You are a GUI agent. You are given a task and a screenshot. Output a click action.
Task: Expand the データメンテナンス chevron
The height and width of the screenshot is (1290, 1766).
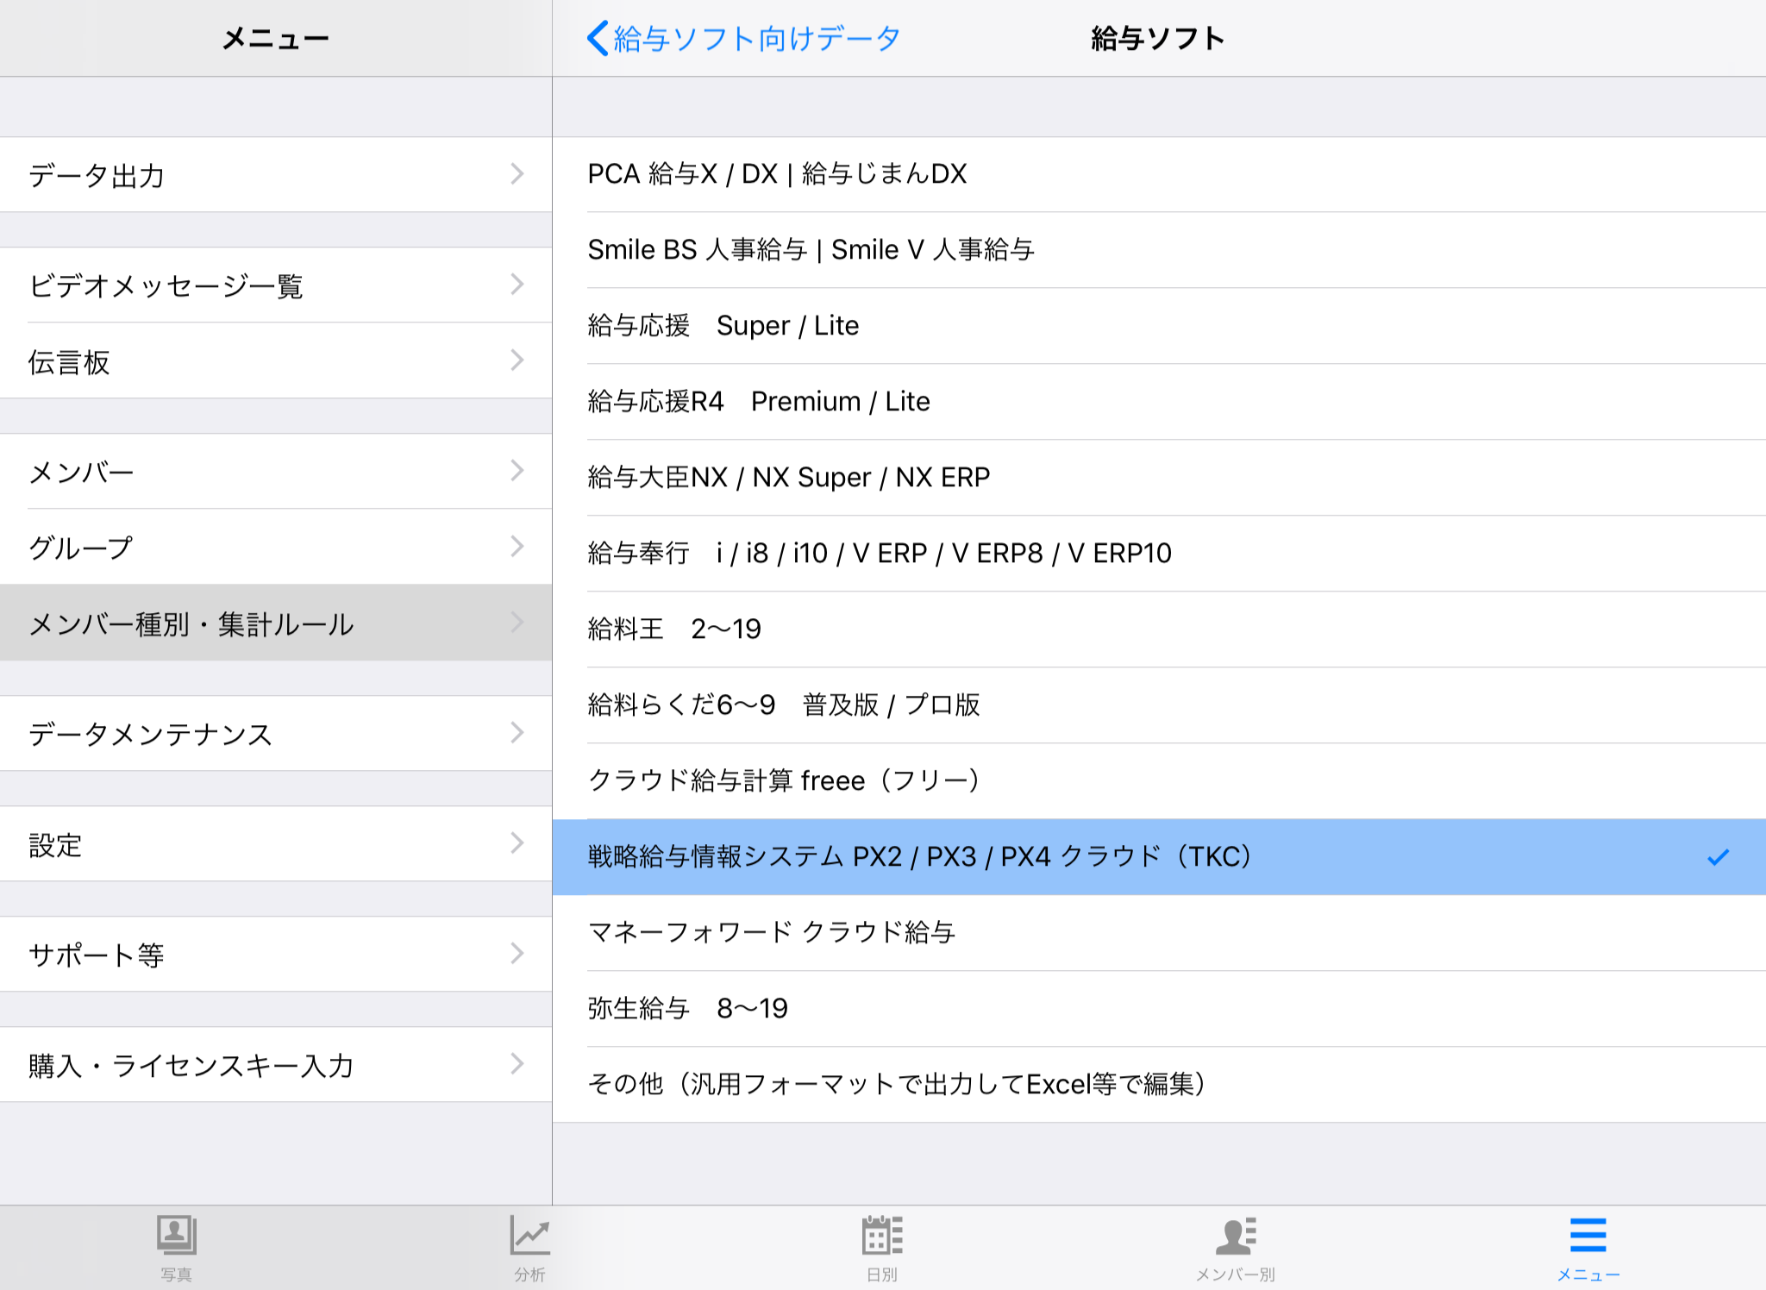pyautogui.click(x=517, y=733)
